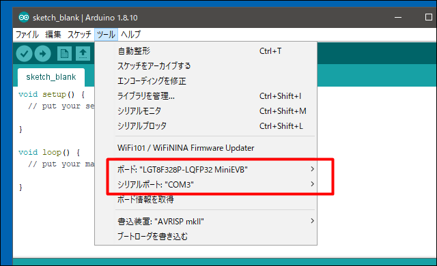Click the Open sketch up-arrow icon

[x=83, y=54]
